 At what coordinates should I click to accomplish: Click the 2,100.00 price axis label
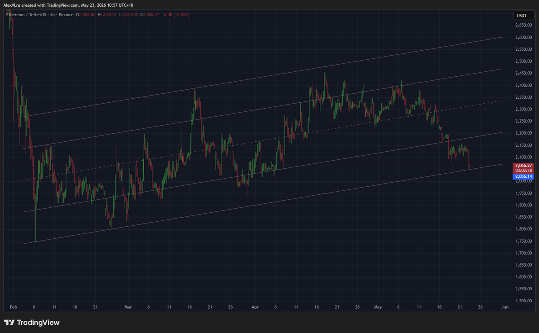click(x=523, y=157)
